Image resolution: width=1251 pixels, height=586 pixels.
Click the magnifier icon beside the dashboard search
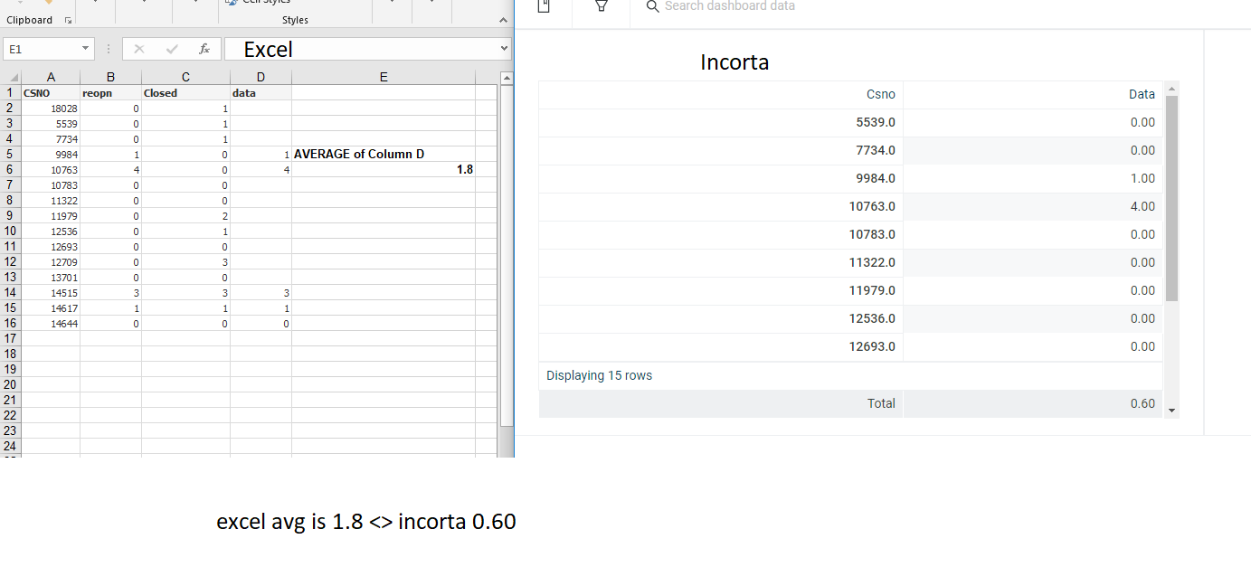[652, 6]
